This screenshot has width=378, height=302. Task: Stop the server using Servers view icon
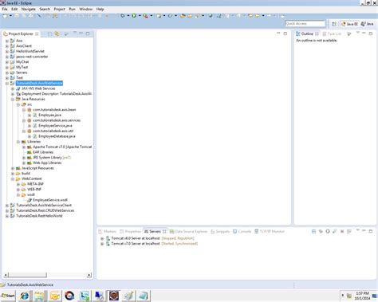click(x=342, y=231)
